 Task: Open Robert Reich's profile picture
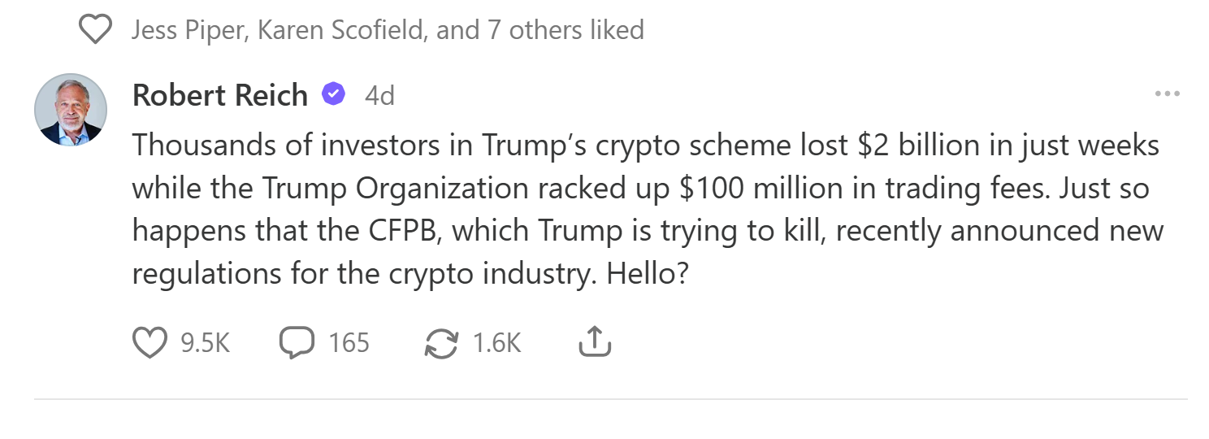tap(71, 109)
